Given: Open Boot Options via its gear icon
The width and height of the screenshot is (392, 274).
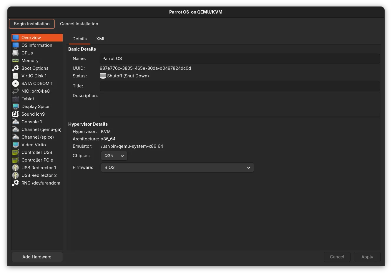Looking at the screenshot, I should (16, 68).
